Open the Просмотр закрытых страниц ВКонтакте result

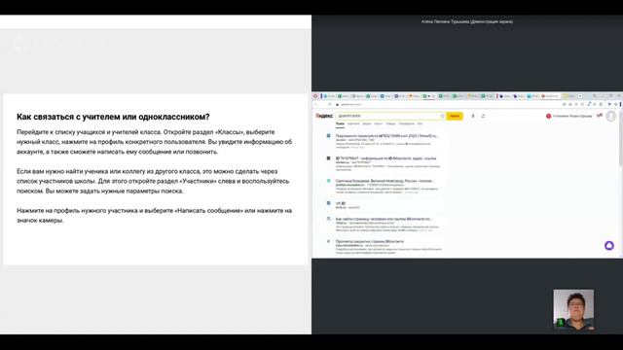click(370, 241)
